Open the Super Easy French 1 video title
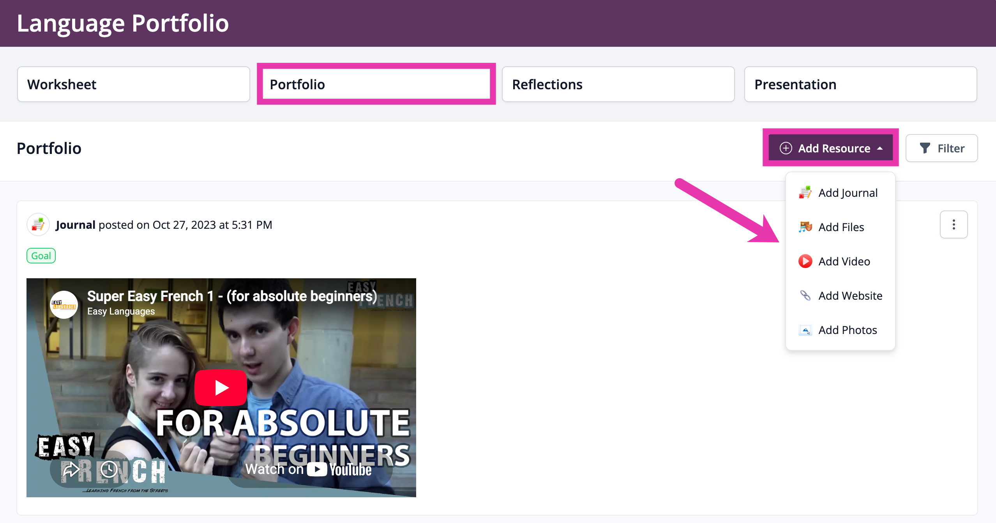 coord(232,296)
